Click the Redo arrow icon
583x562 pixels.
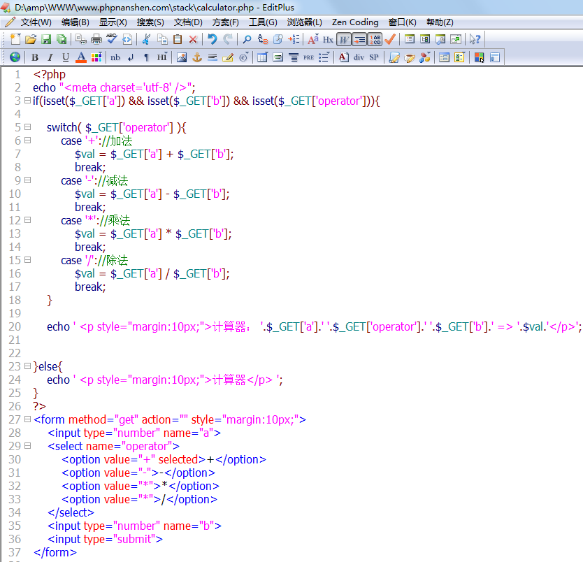(x=228, y=39)
